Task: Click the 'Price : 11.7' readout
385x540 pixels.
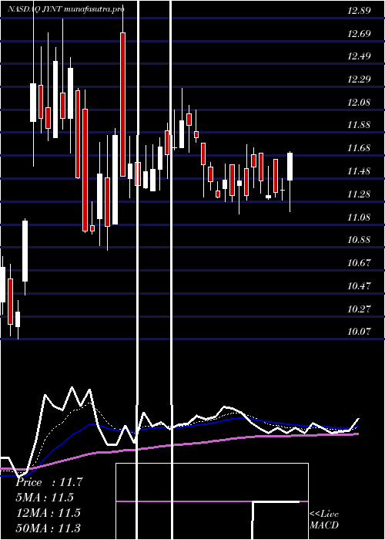Action: [x=49, y=482]
